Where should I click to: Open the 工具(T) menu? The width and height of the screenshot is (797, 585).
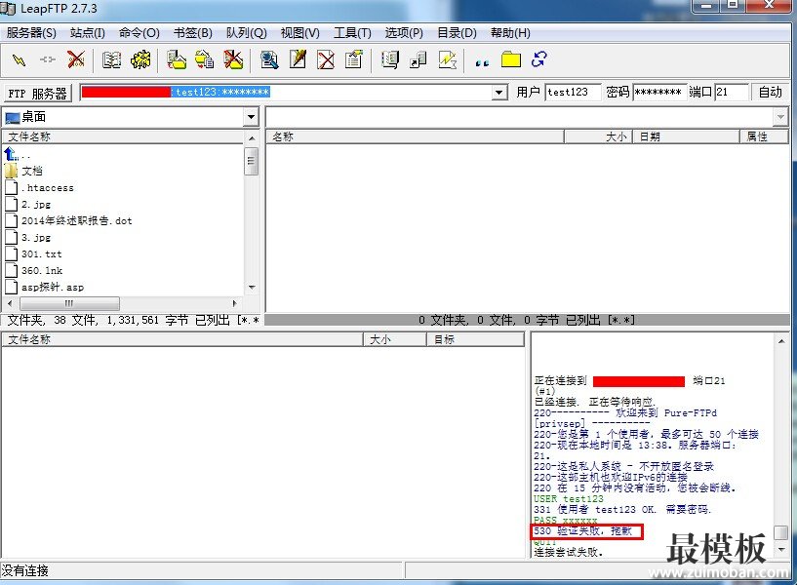pos(352,33)
